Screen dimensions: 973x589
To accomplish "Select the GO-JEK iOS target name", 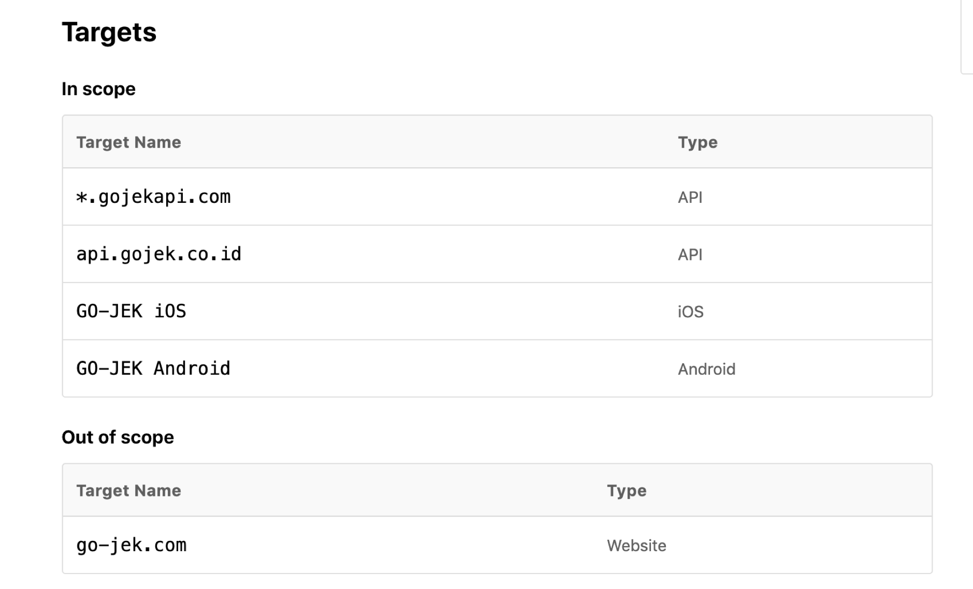I will pos(131,312).
